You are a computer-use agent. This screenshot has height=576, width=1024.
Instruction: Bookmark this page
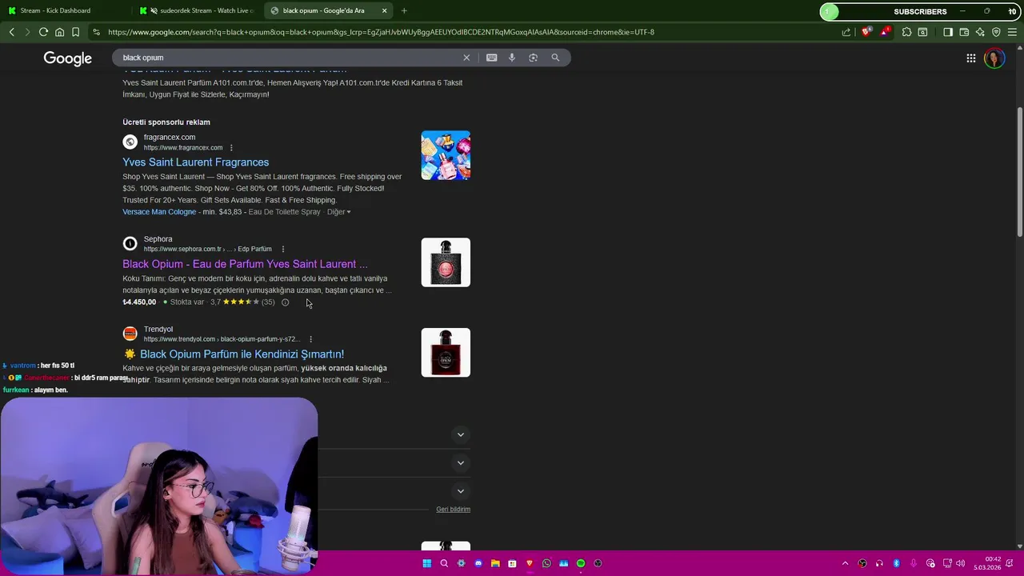(x=75, y=32)
